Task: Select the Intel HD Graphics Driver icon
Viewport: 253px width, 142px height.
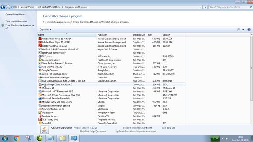Action: pos(40,74)
